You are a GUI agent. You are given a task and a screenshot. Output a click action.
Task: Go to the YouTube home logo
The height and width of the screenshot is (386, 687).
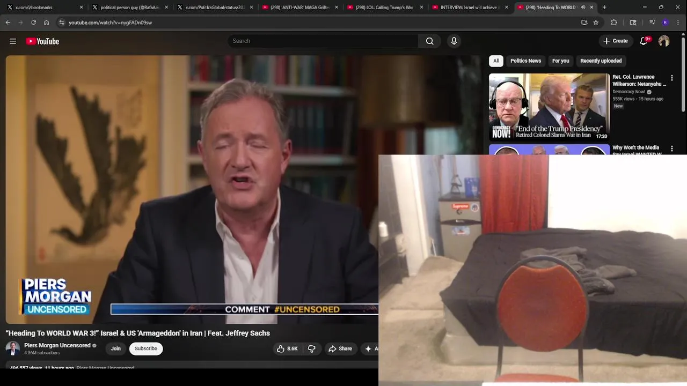[x=42, y=41]
